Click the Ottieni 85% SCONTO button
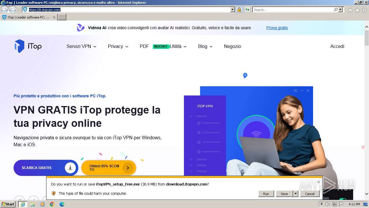This screenshot has width=369, height=208. [109, 168]
